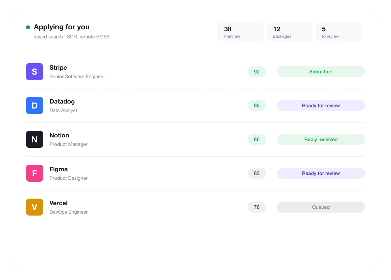Click the blue Datadog logo icon
This screenshot has height=280, width=391.
point(35,105)
